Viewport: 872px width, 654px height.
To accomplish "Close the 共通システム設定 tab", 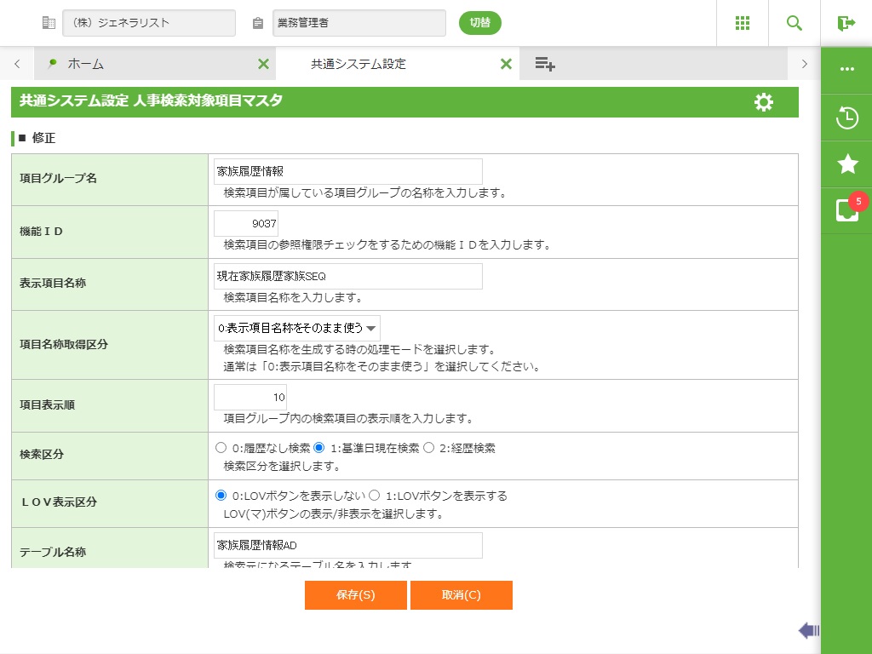I will pos(506,64).
